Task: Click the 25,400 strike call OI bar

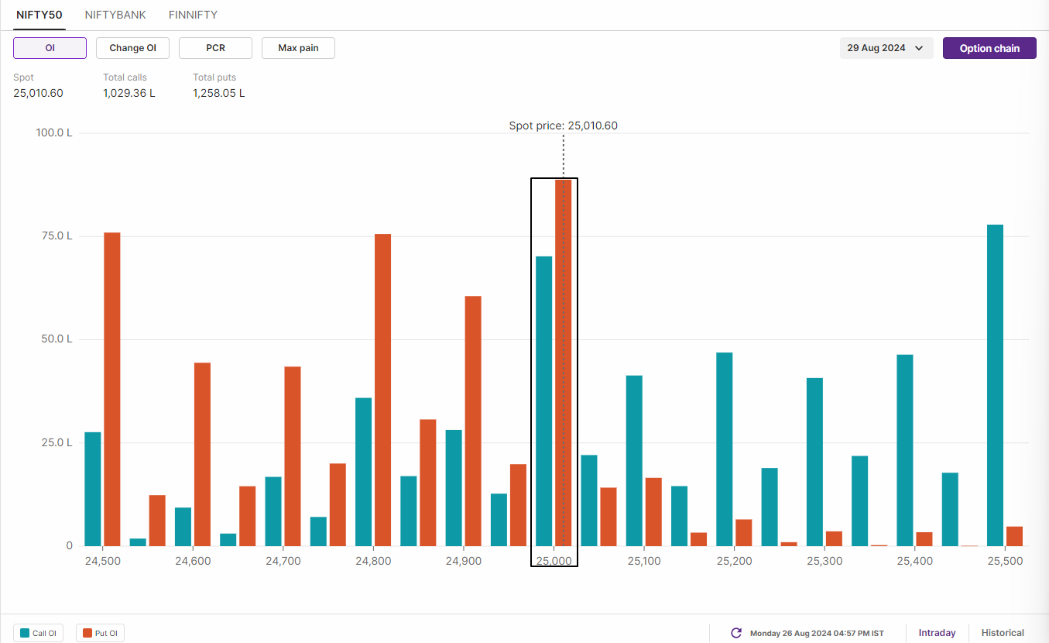Action: pos(905,450)
